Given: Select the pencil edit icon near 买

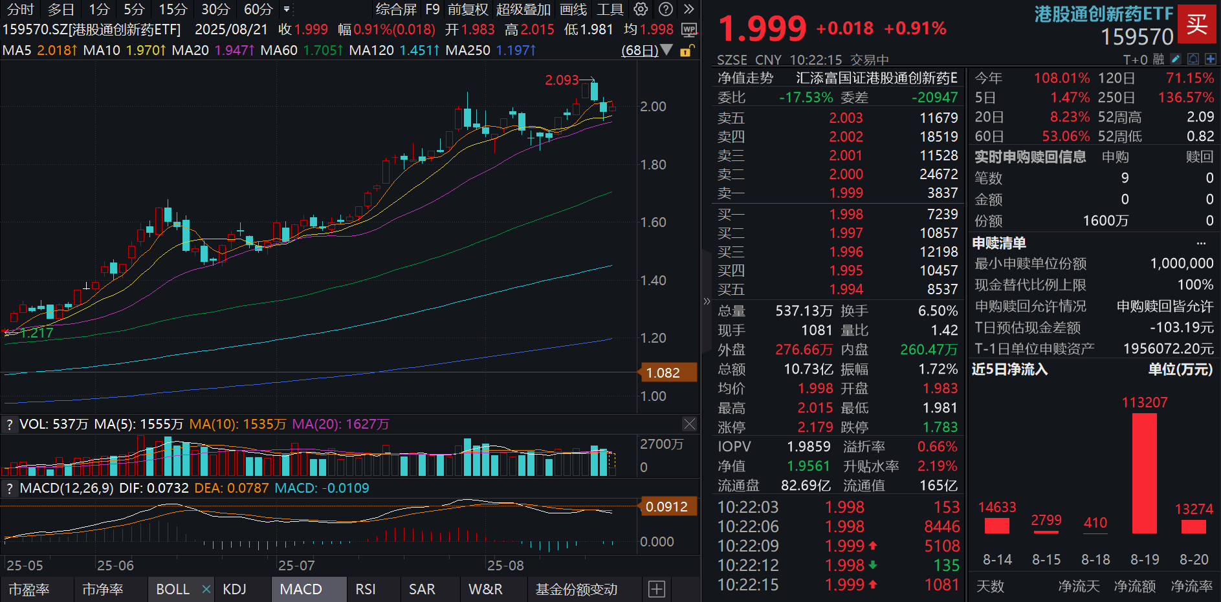Looking at the screenshot, I should coord(1176,58).
